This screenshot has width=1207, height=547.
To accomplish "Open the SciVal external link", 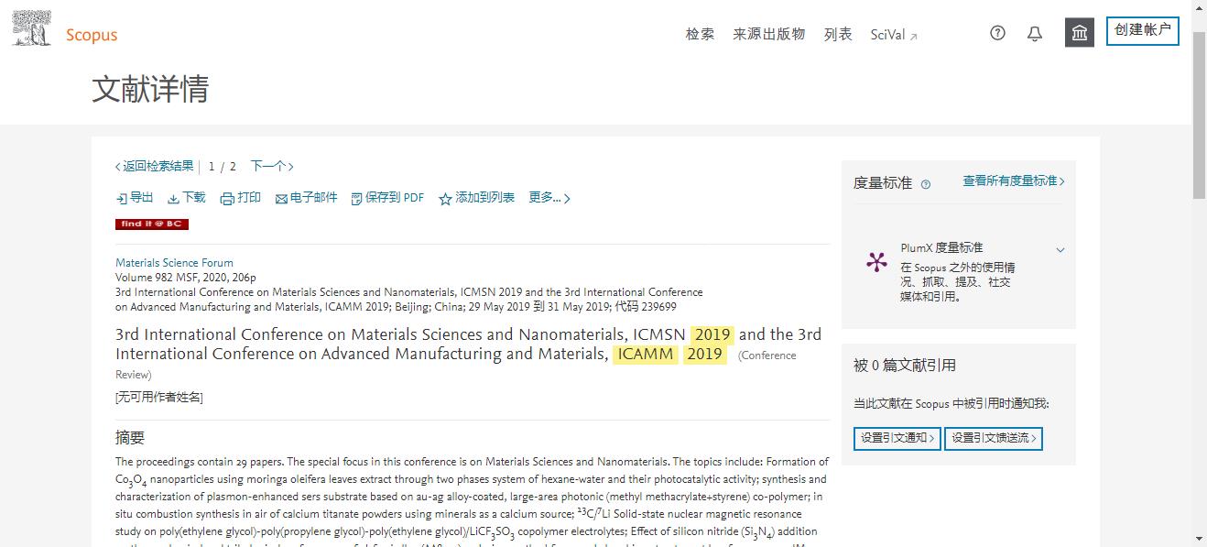I will [x=894, y=35].
